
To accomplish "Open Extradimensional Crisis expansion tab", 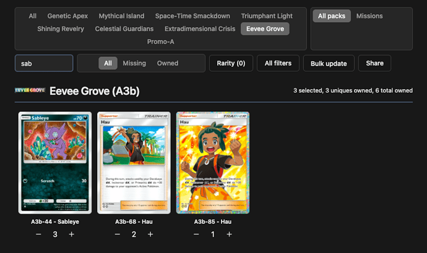I will [x=200, y=29].
